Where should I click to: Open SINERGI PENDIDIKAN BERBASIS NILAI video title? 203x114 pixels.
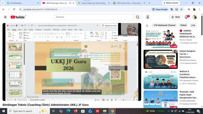[x=188, y=34]
